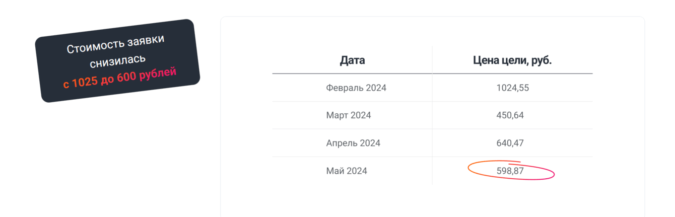
Task: Select the price value 450,64
Action: point(510,115)
